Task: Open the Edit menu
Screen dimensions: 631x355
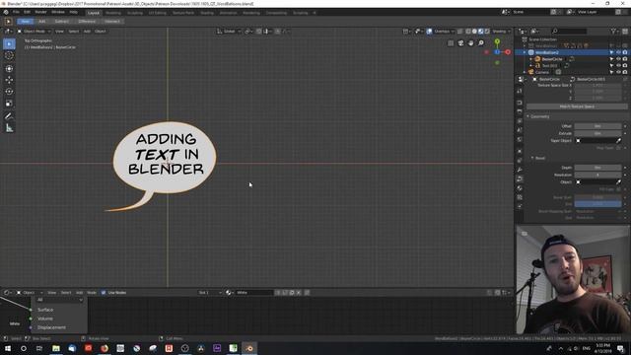Action: [27, 12]
